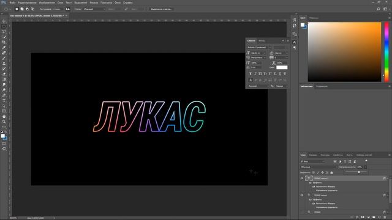Viewport: 392px width, 220px height.
Task: Open the anti-aliasing dropdown in Character panel
Action: click(282, 86)
